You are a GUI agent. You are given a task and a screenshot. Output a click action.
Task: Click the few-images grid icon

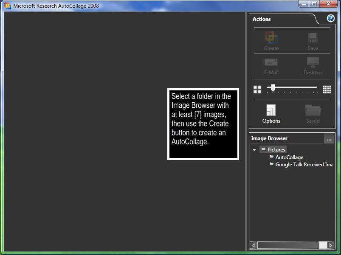pyautogui.click(x=257, y=89)
